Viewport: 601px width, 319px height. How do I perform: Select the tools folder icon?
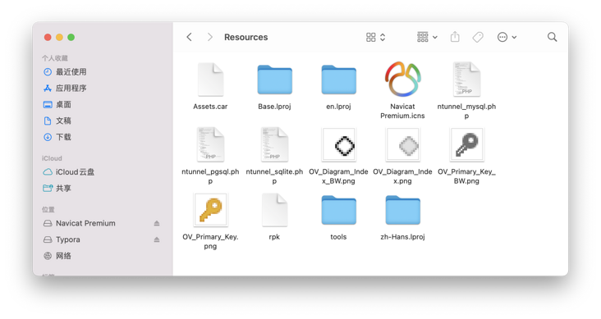pos(338,210)
